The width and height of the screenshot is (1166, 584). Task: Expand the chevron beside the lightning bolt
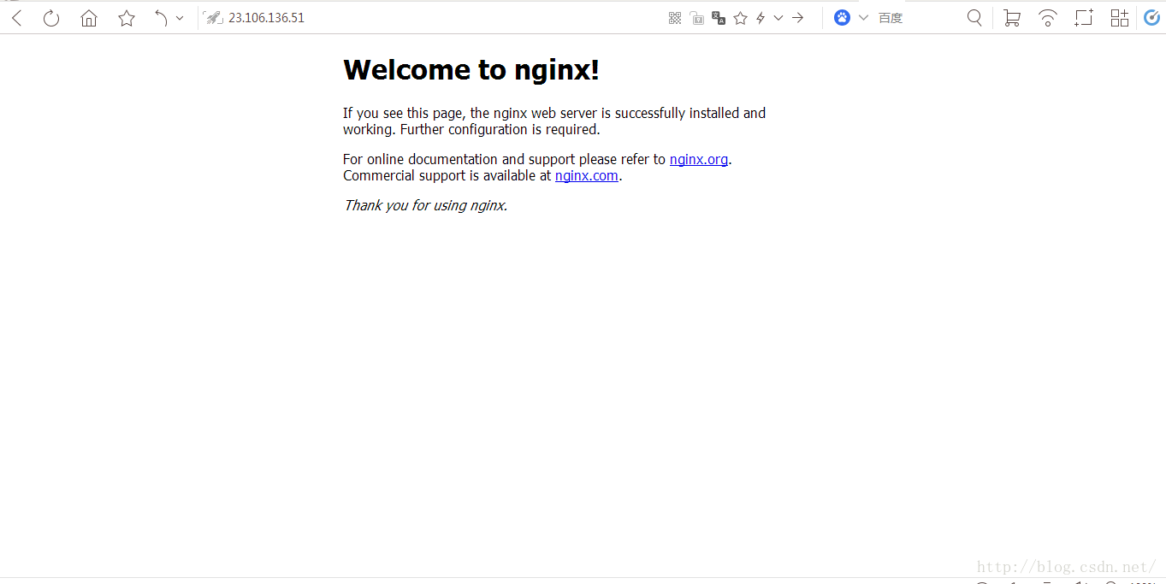coord(778,18)
